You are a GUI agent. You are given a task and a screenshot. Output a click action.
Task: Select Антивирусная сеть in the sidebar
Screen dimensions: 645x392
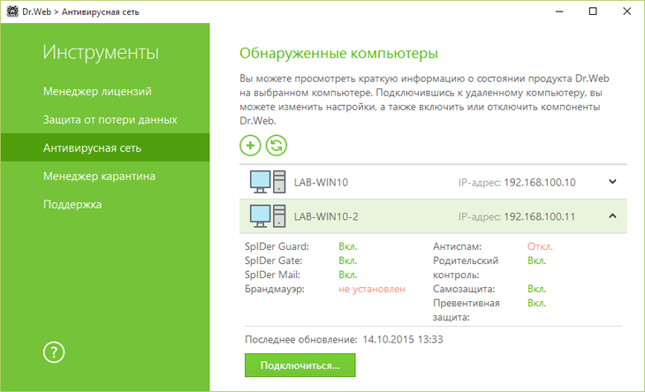click(105, 147)
